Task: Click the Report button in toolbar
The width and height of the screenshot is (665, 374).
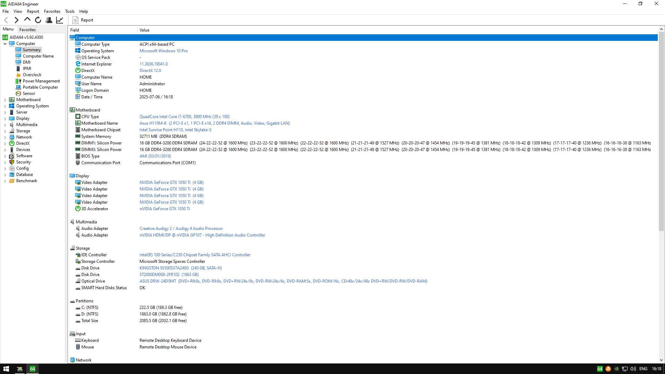Action: tap(83, 20)
